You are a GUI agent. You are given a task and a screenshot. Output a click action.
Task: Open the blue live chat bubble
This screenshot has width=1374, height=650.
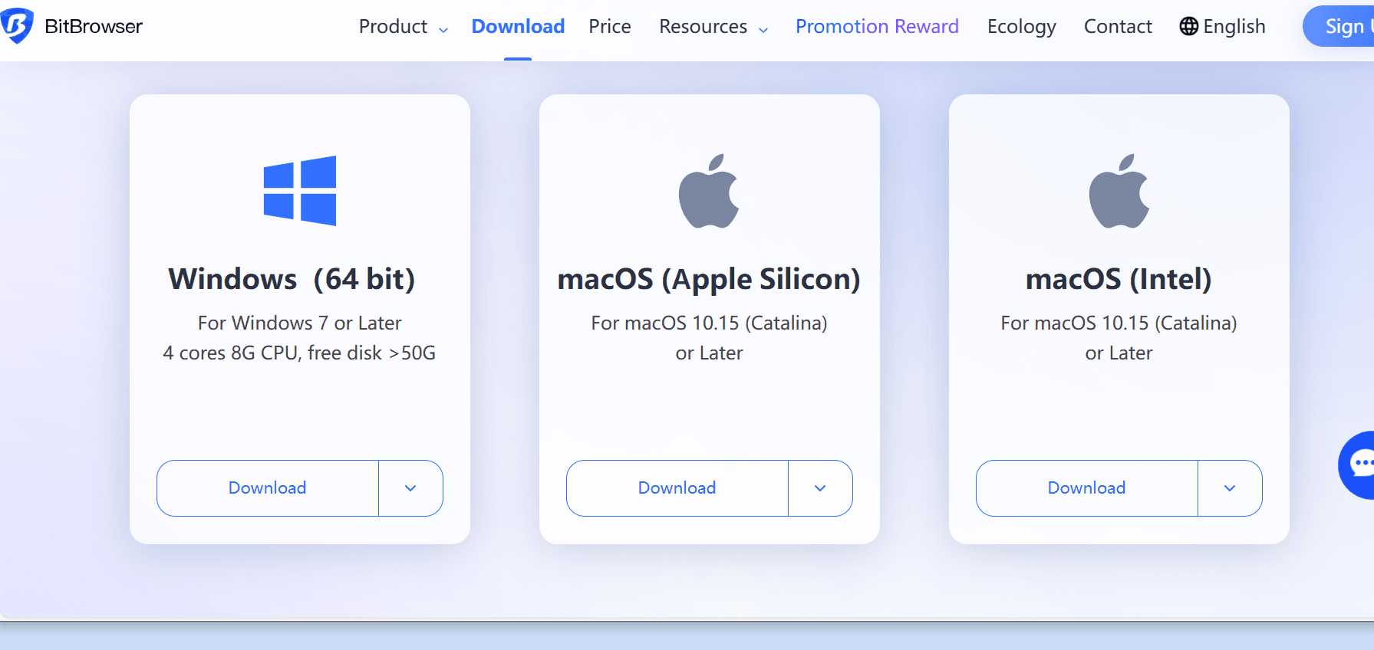[x=1361, y=465]
